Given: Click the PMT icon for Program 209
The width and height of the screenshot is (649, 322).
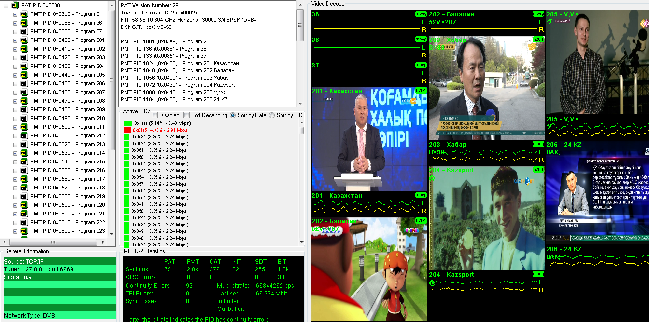Looking at the screenshot, I should 24,109.
